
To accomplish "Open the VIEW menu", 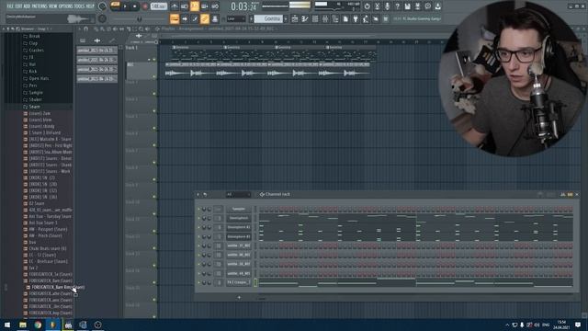I will pos(53,6).
